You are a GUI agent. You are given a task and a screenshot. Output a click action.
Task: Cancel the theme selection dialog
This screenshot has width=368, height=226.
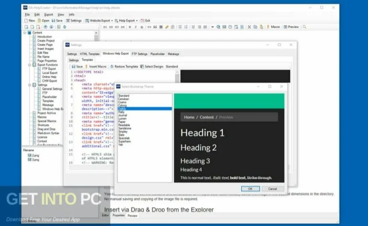(x=273, y=189)
